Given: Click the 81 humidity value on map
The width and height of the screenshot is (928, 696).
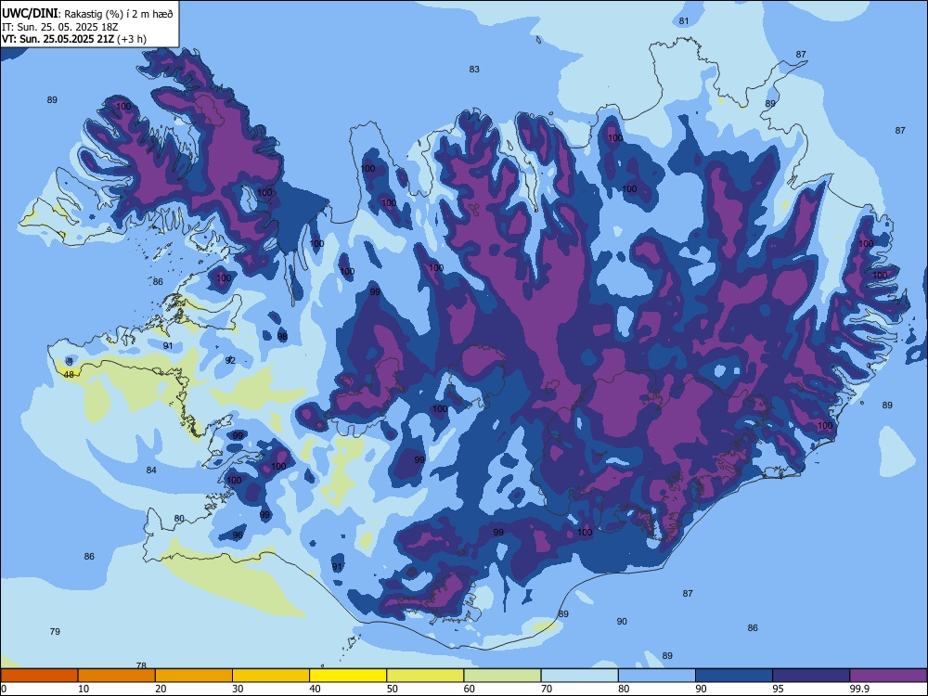Looking at the screenshot, I should [684, 21].
